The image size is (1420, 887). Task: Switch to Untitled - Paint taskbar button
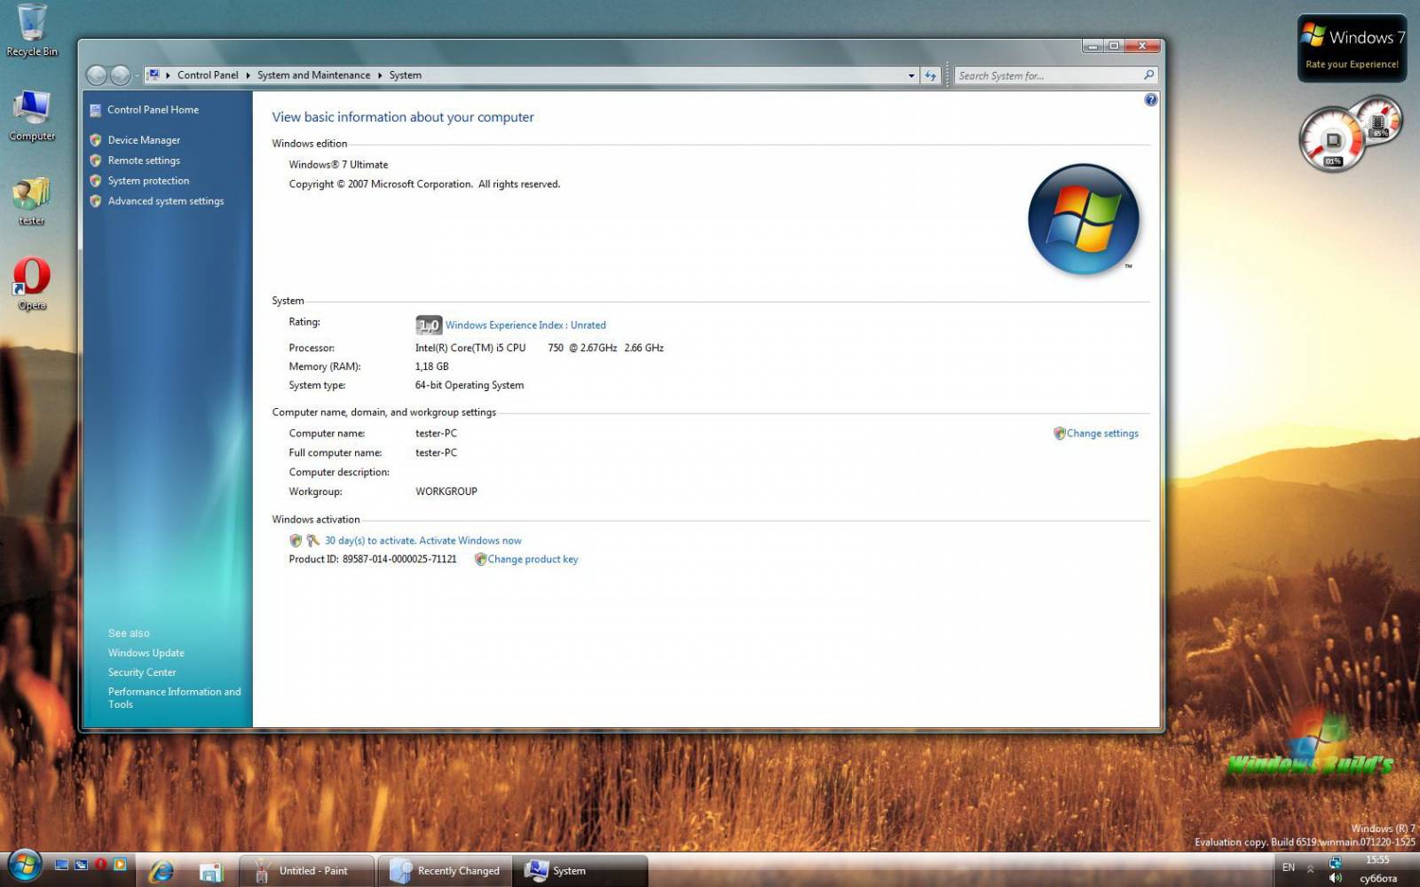coord(307,871)
